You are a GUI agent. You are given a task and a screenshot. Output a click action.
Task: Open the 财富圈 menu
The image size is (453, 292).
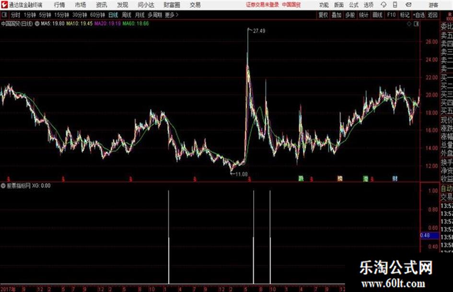pos(172,5)
